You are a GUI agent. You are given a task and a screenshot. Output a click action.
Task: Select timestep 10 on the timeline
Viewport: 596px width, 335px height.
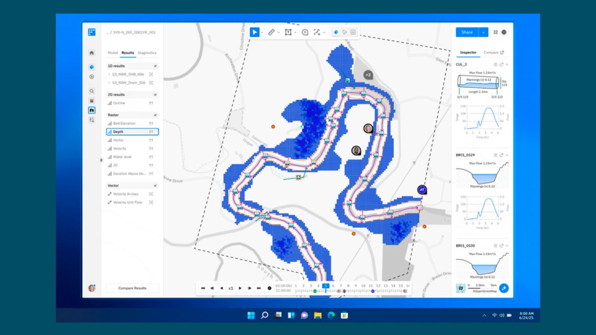364,285
